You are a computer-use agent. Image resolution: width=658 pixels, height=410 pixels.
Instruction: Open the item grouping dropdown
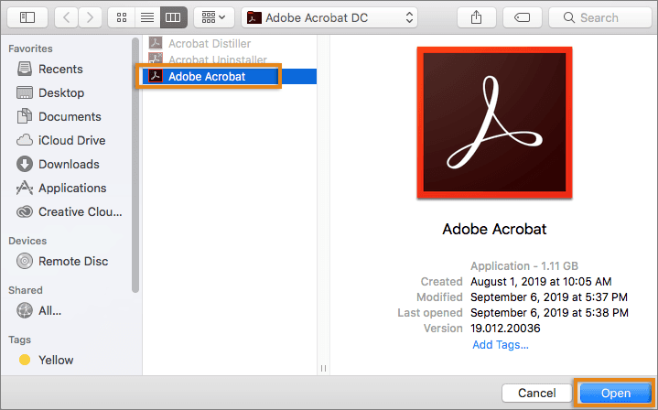[x=213, y=17]
